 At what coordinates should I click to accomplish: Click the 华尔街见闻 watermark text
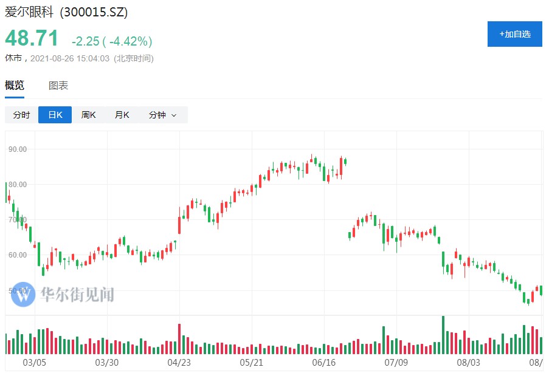pyautogui.click(x=77, y=295)
